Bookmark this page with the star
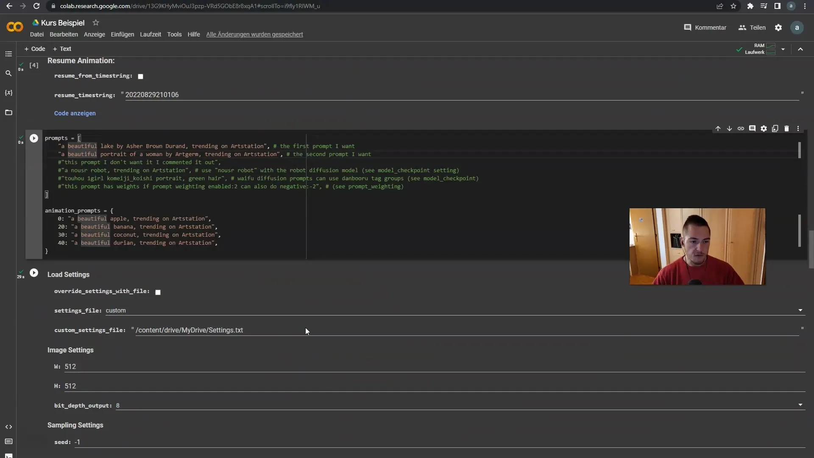 tap(733, 6)
